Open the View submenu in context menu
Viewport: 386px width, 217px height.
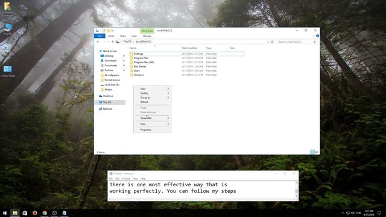pyautogui.click(x=153, y=89)
